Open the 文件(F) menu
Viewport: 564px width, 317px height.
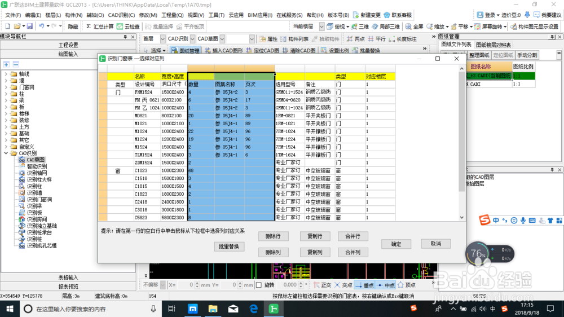click(13, 15)
